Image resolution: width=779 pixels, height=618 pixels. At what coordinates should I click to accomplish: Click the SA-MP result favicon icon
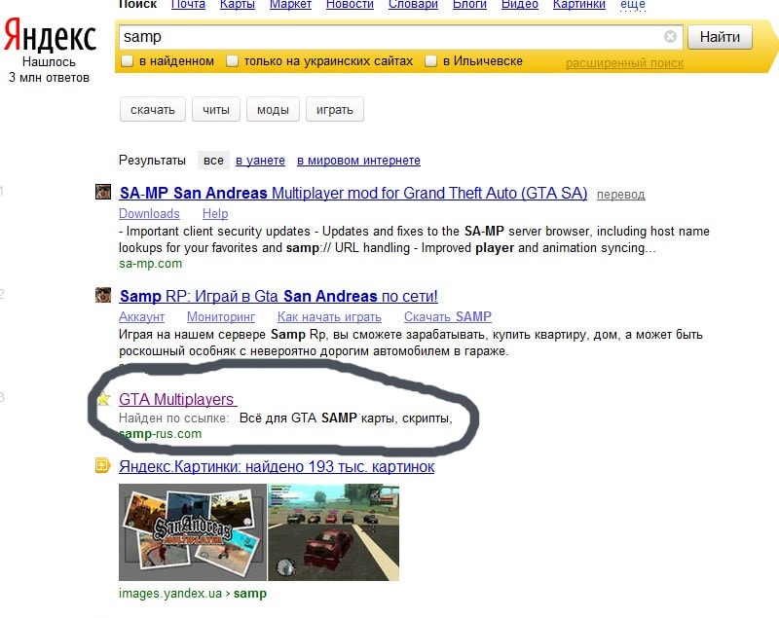point(103,192)
